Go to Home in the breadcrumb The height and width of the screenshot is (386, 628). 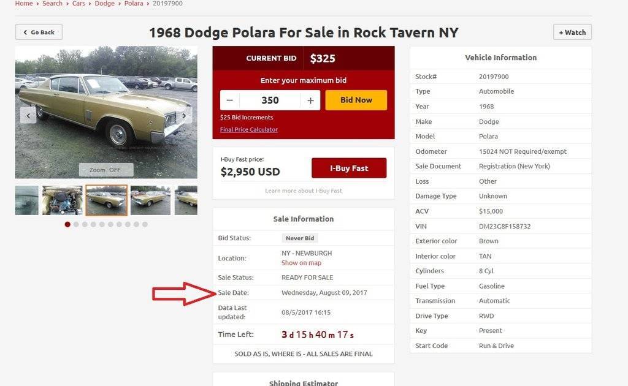[24, 4]
